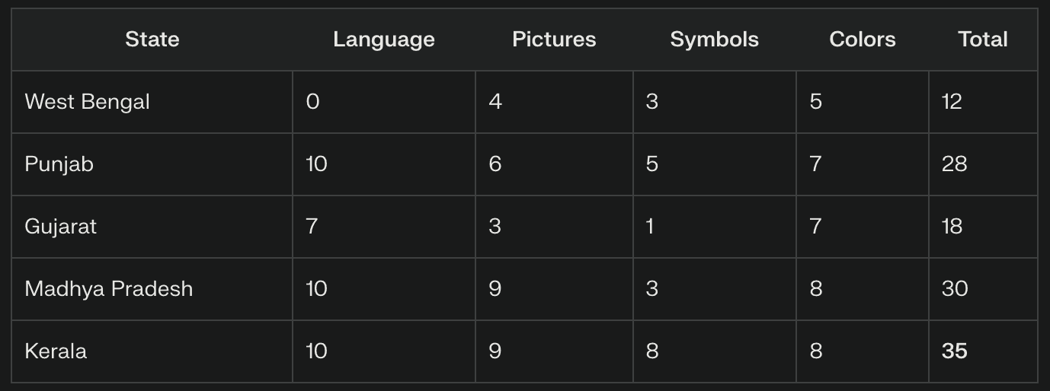
Task: Select the Gujarat state cell
Action: 60,227
